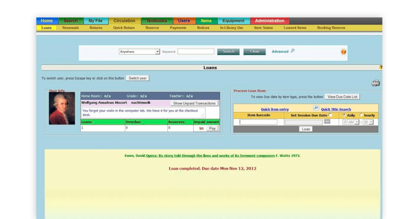Screen dimensions: 419x219
Task: Select the daily radio button
Action: click(x=344, y=115)
